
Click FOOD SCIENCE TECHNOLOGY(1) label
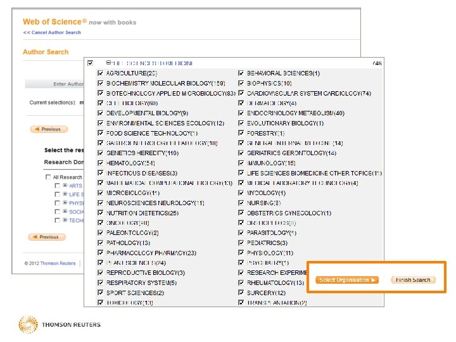click(152, 133)
